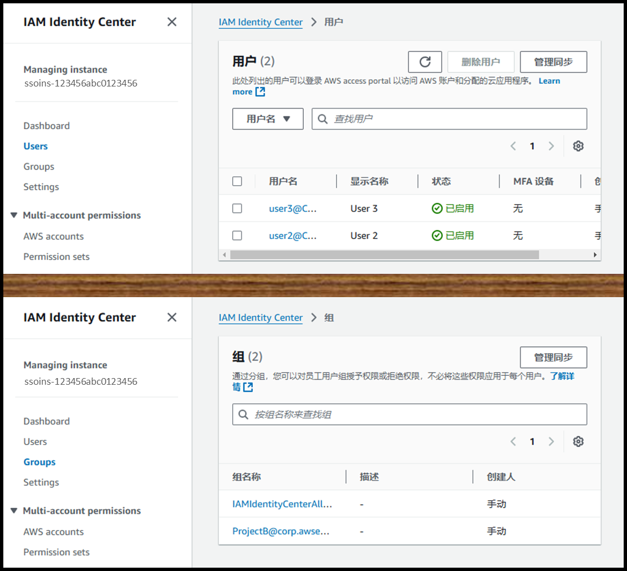Open user table preferences gear
Screen dimensions: 627x571
578,146
